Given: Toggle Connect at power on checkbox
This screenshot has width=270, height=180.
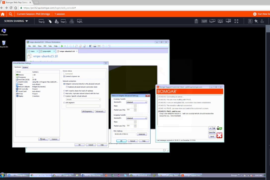Looking at the screenshot, I should [x=64, y=76].
